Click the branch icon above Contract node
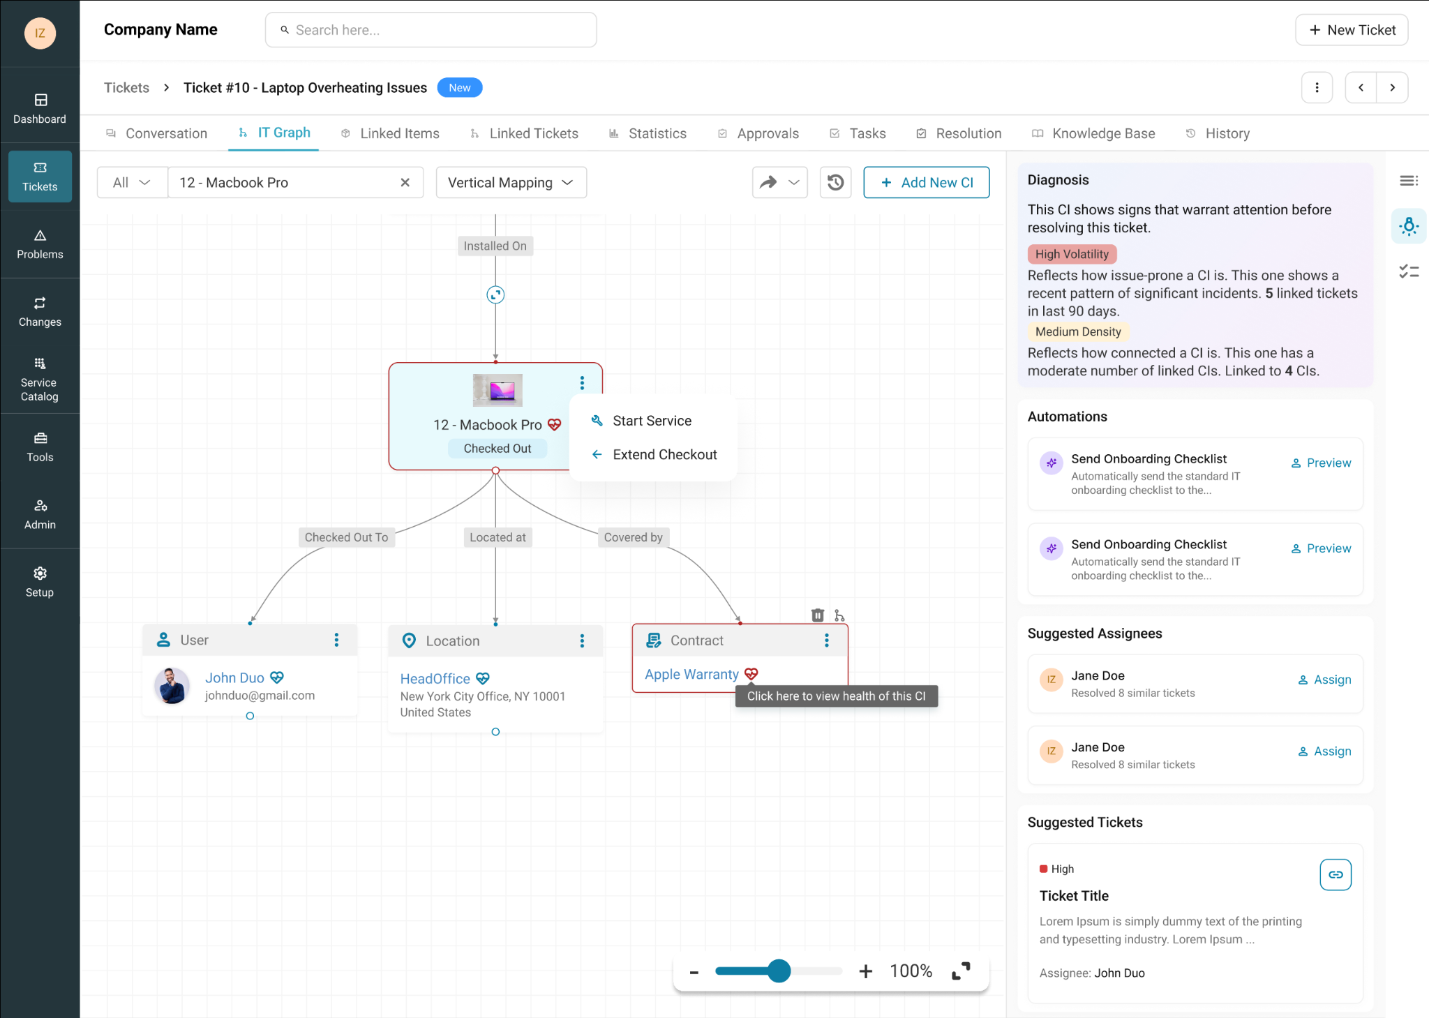The image size is (1429, 1018). (839, 615)
